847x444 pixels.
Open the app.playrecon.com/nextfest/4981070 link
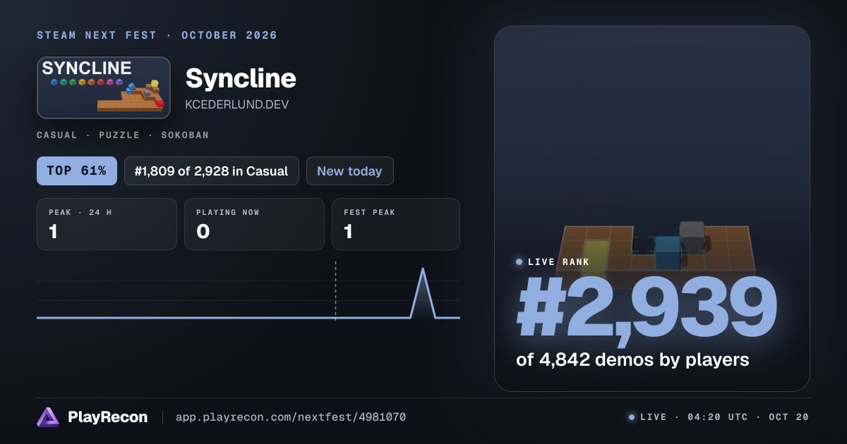(x=291, y=417)
